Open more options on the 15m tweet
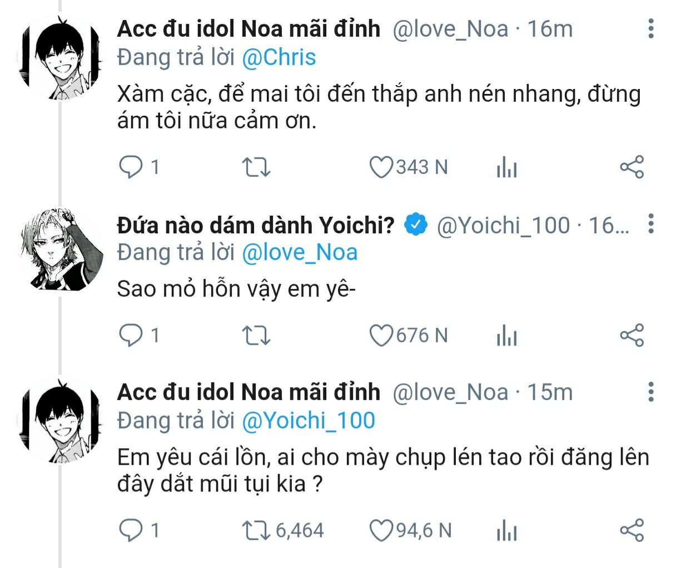686x568 pixels. (651, 392)
